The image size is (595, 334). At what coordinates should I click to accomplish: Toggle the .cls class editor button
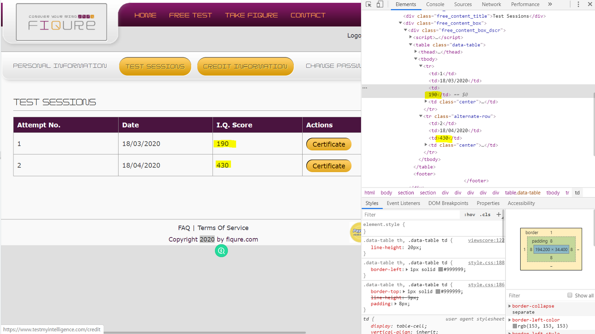(x=485, y=215)
